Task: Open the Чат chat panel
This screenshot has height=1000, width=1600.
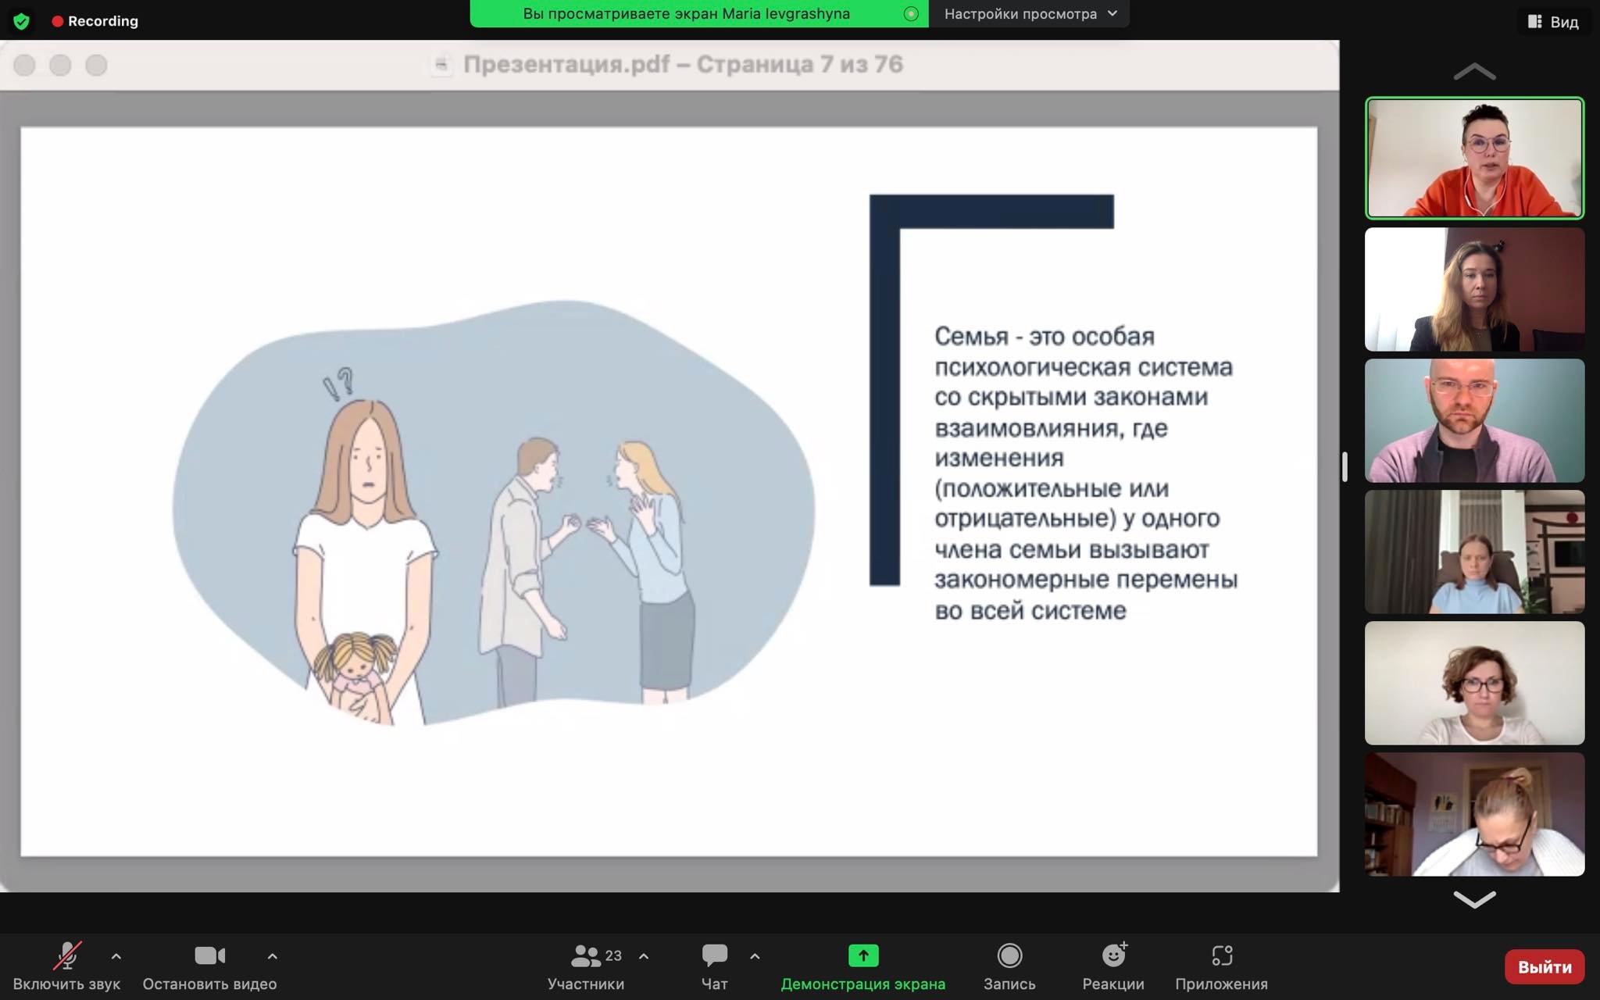Action: pyautogui.click(x=714, y=956)
